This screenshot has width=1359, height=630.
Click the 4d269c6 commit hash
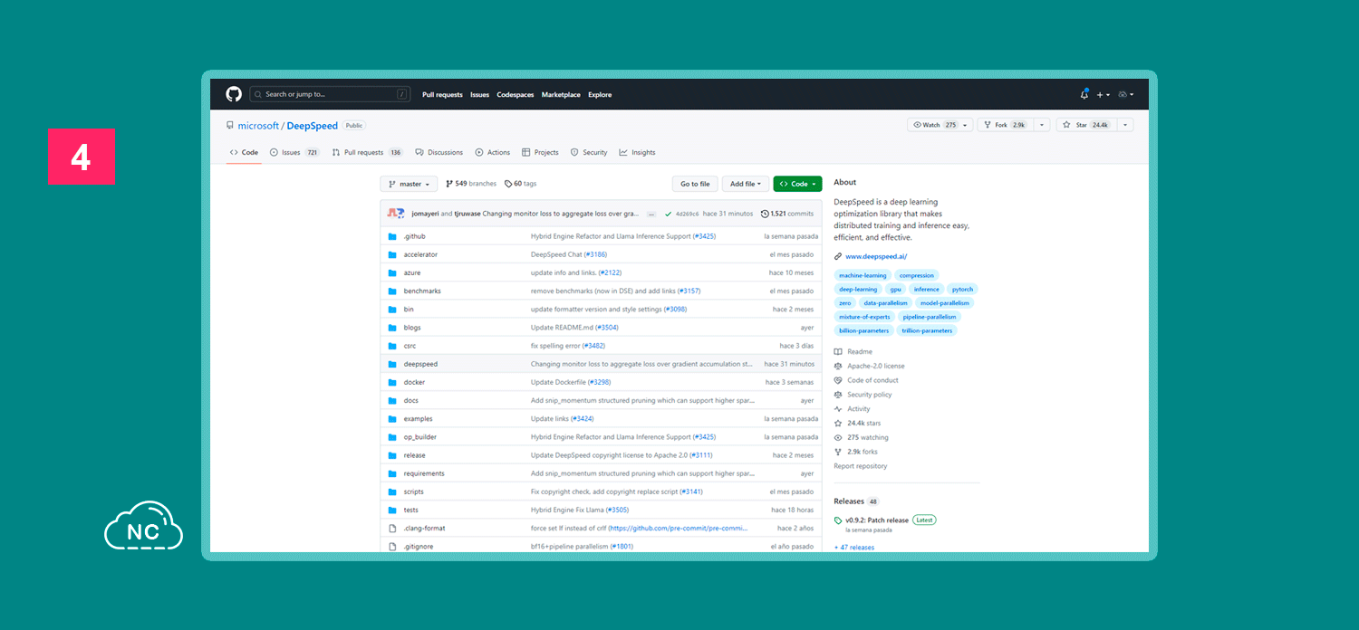pyautogui.click(x=688, y=215)
